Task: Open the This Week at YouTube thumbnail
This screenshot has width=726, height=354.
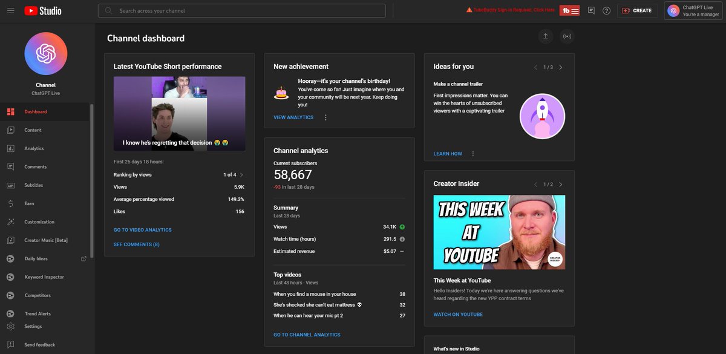Action: (x=500, y=232)
